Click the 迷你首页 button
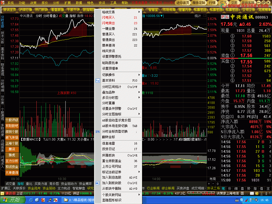Screen dimensions: 272x204 (183, 3)
